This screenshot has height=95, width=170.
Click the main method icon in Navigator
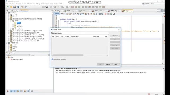coord(11,59)
